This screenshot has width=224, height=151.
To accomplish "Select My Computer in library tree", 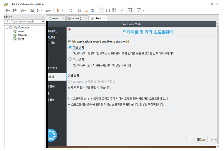I will pos(22,27).
